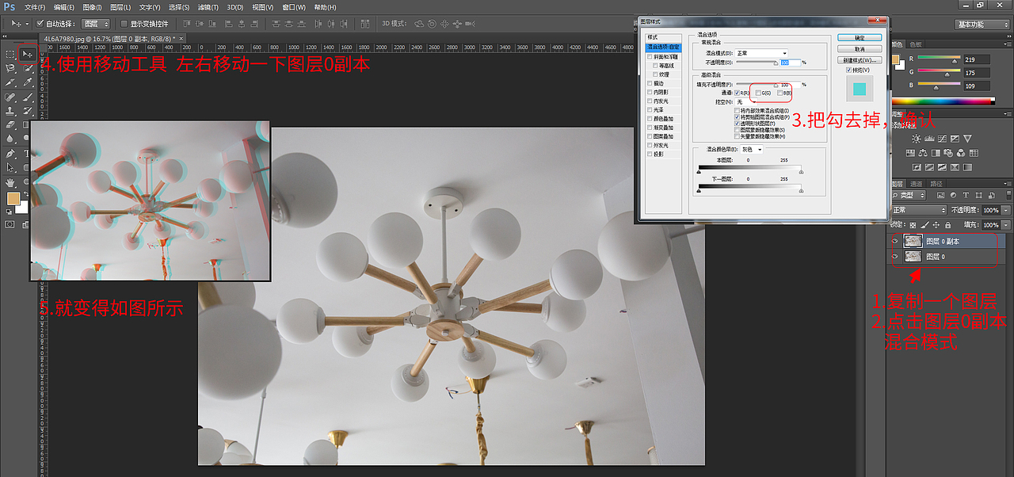The width and height of the screenshot is (1014, 477).
Task: Click the Levels adjustment icon
Action: point(929,138)
